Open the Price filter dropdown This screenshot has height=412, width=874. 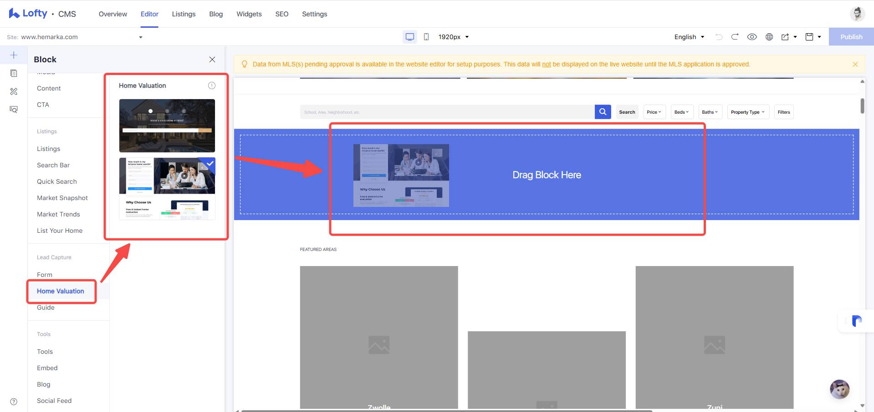(654, 112)
